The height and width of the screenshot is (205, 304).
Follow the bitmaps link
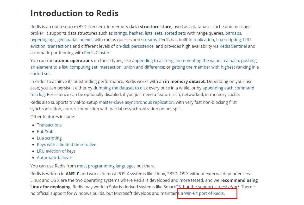[233, 33]
